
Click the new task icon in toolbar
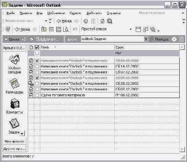click(44, 29)
